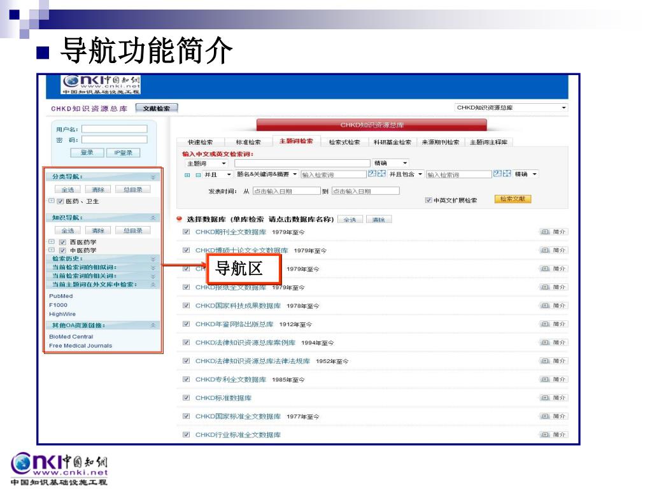Expand the 西医药学 tree node

[x=52, y=241]
